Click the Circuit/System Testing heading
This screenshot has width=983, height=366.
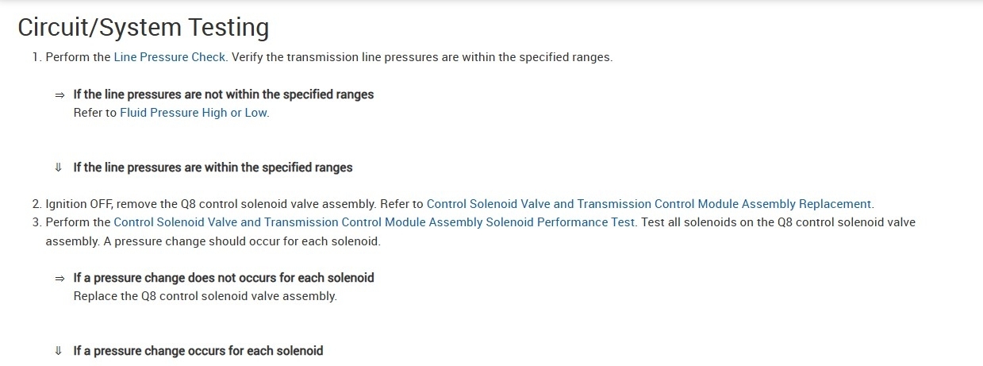pos(143,28)
